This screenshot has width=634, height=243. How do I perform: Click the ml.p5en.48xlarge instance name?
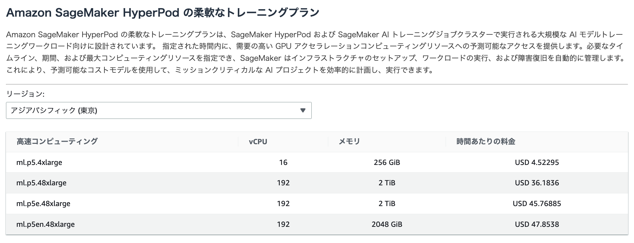point(45,224)
